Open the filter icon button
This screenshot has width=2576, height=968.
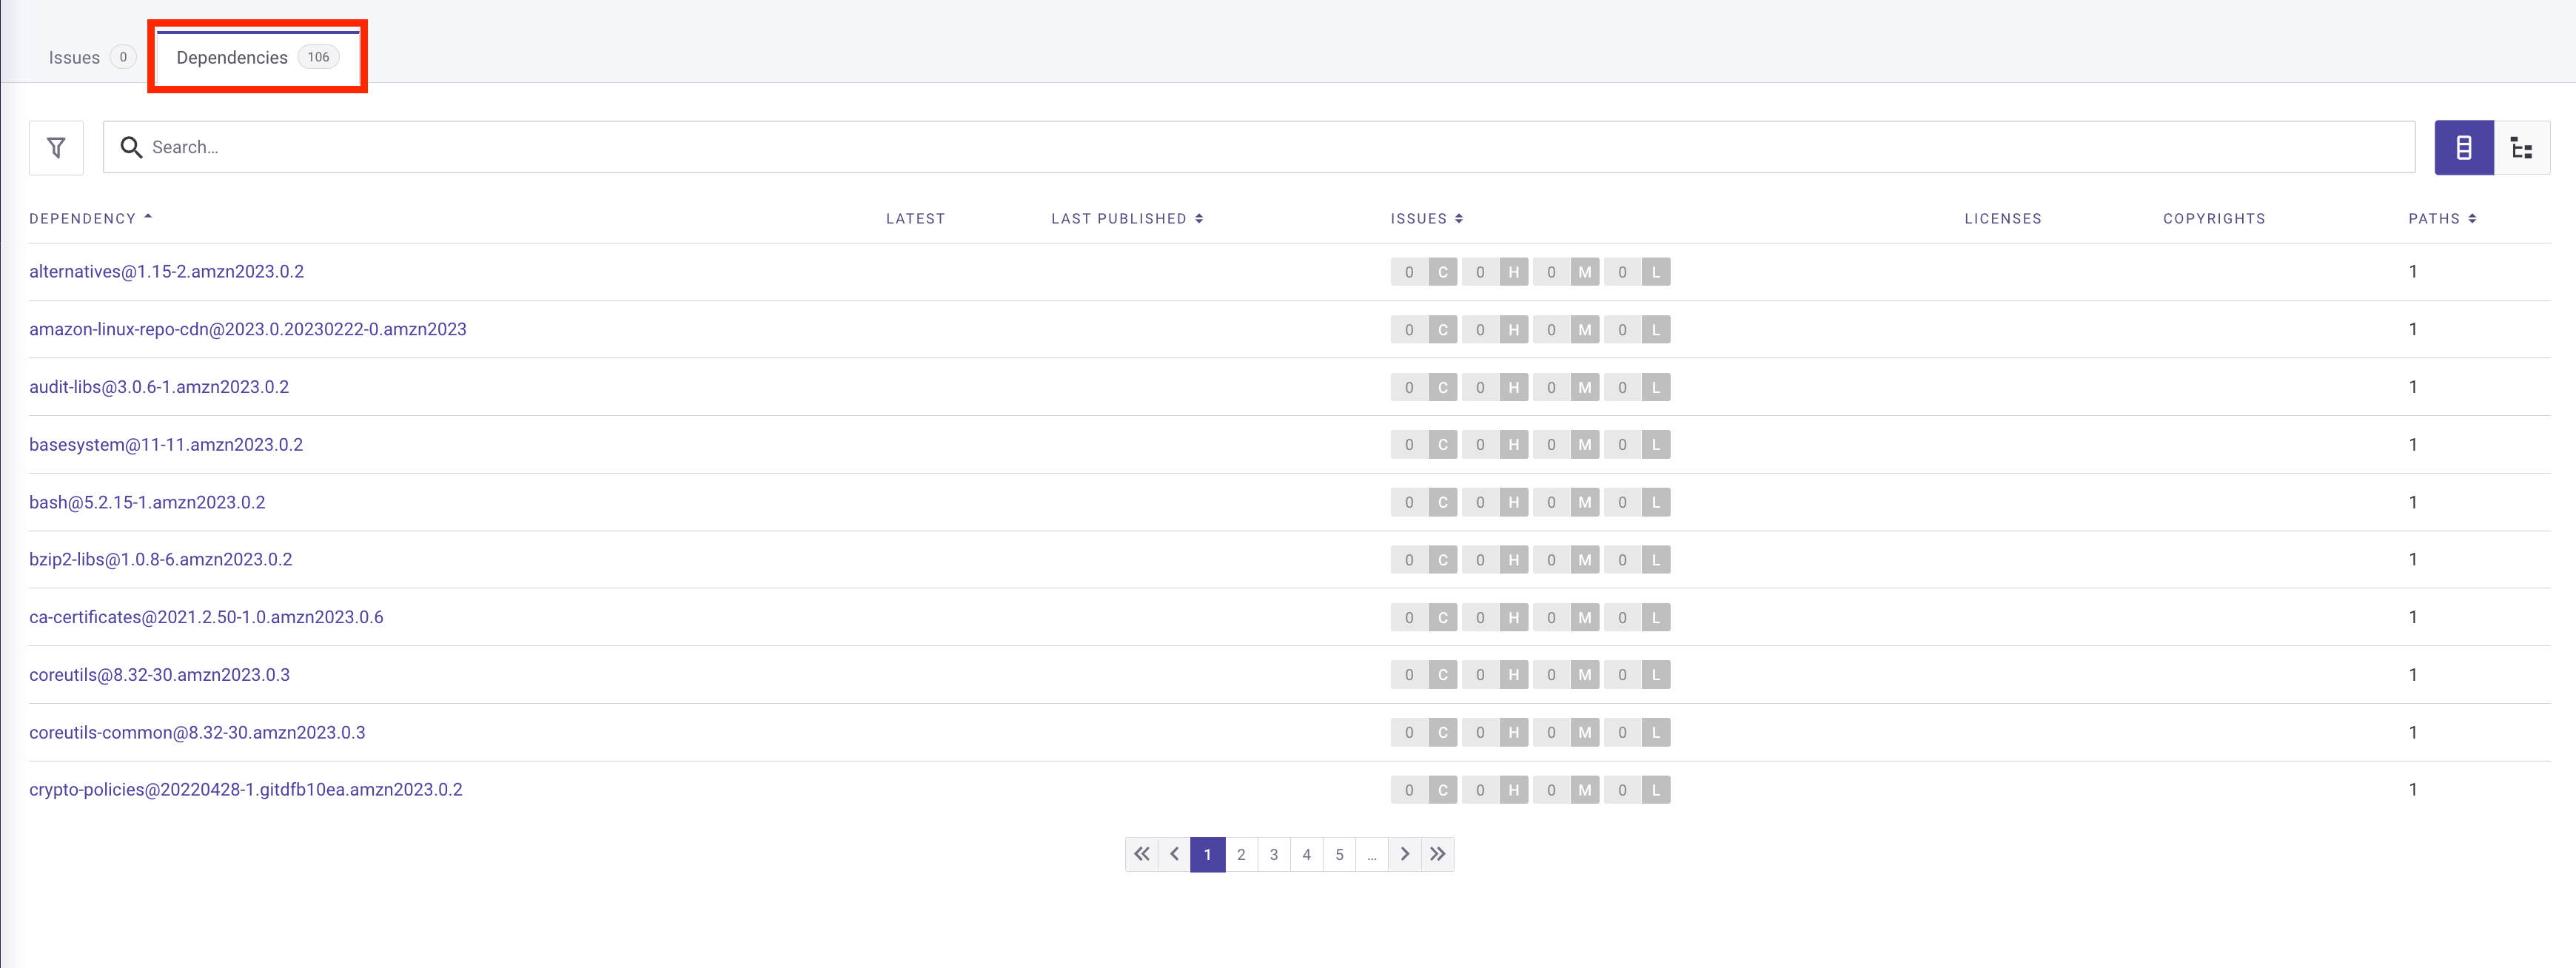[x=56, y=148]
